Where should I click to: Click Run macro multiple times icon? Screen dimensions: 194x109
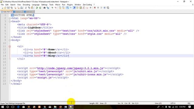(x=105, y=8)
